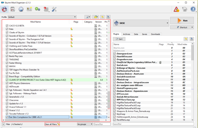Click the plugin list vertical scrollbar thumb
This screenshot has width=198, height=128.
[x=192, y=53]
